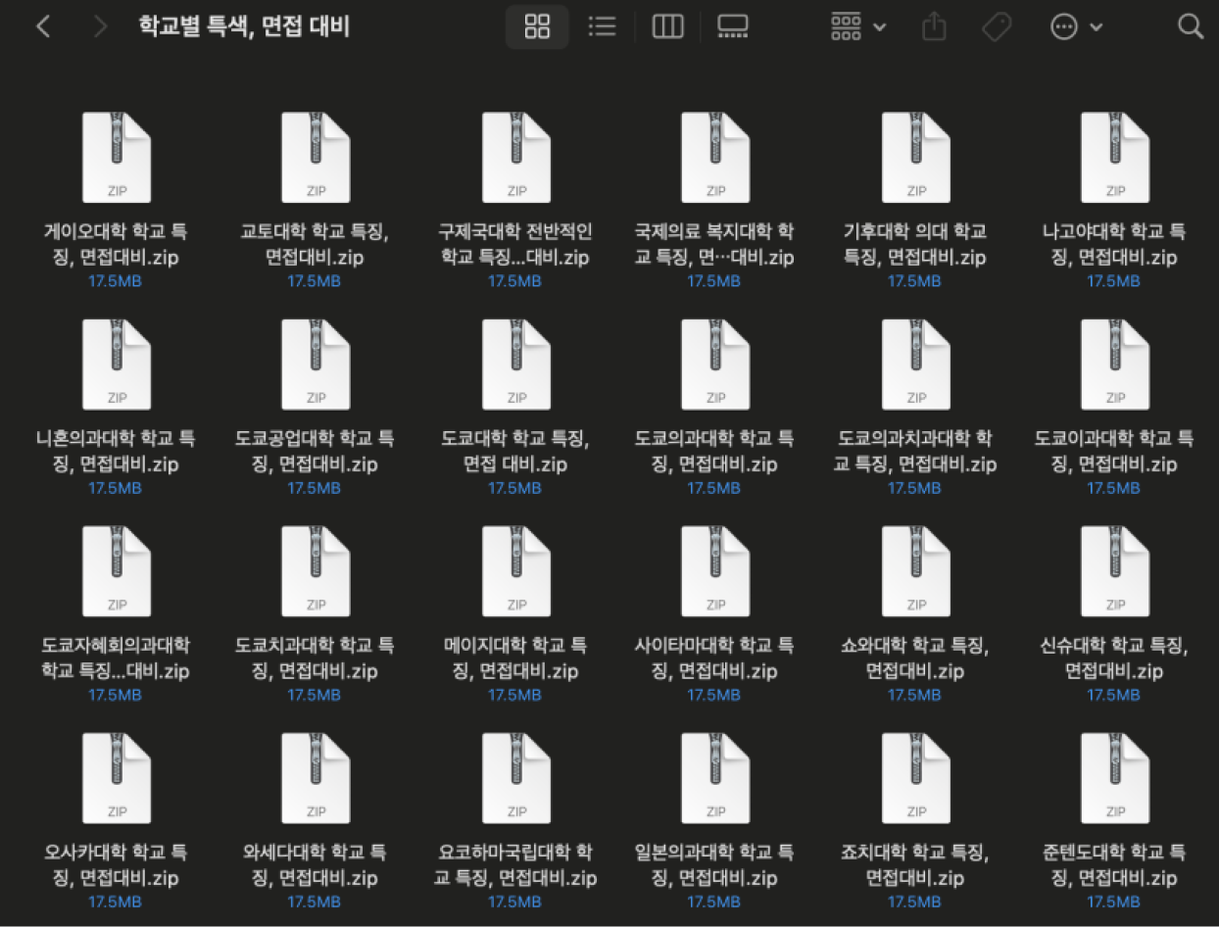Select 구제국대학 전반적인 zip file icon
1219x927 pixels.
tap(515, 157)
